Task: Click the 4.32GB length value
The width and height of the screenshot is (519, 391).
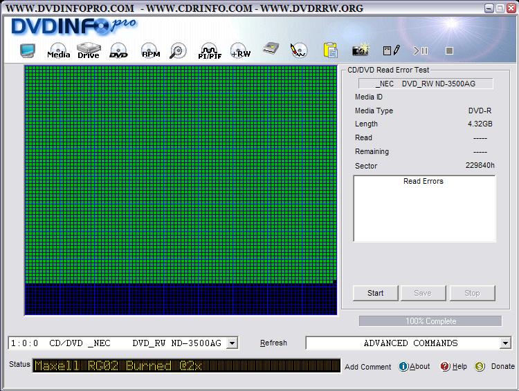Action: pos(480,124)
